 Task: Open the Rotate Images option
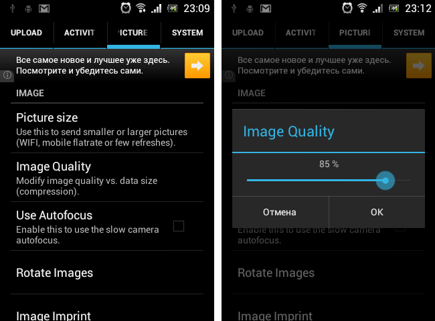click(x=107, y=273)
